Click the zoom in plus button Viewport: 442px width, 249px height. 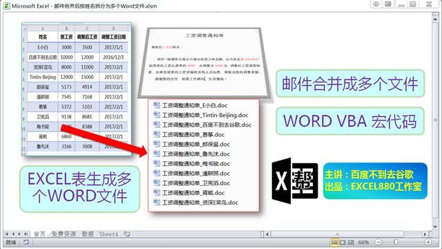(x=428, y=242)
